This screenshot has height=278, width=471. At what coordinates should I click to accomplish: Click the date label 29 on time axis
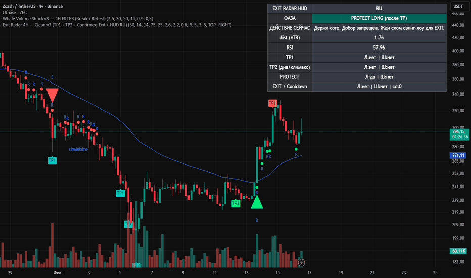10,273
